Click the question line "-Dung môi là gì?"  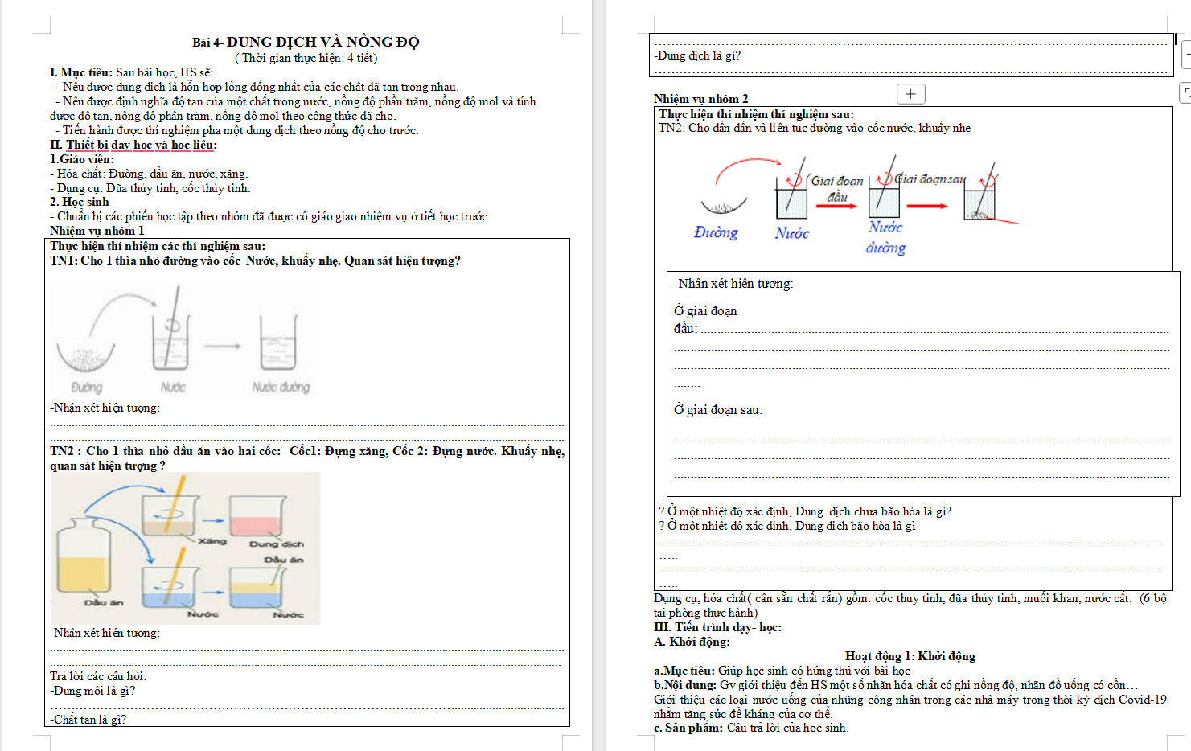(92, 691)
